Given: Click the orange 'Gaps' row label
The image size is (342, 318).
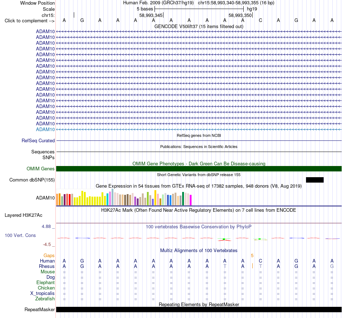Looking at the screenshot, I should (x=49, y=255).
